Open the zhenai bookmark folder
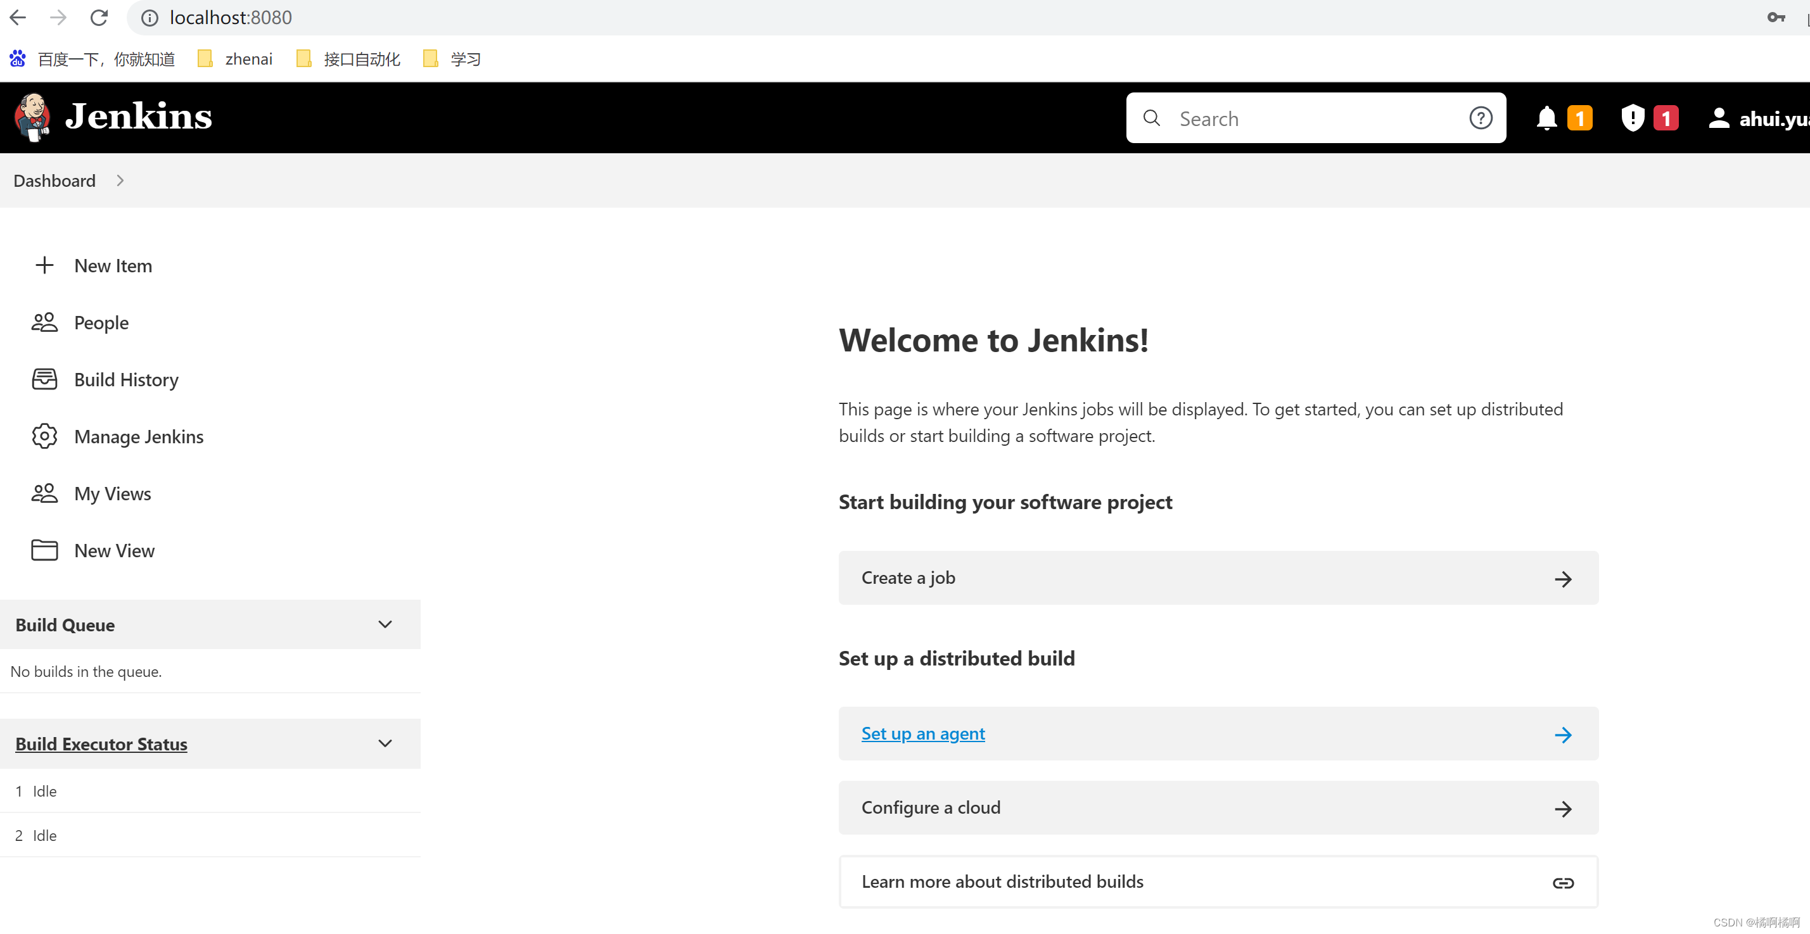This screenshot has height=934, width=1810. [x=234, y=59]
